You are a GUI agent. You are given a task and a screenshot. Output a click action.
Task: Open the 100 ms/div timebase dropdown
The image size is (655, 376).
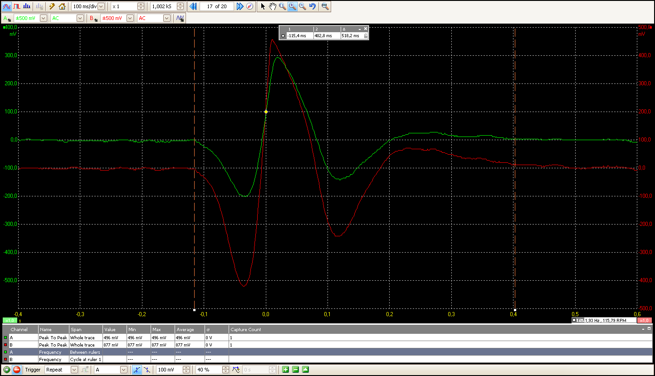tap(101, 6)
